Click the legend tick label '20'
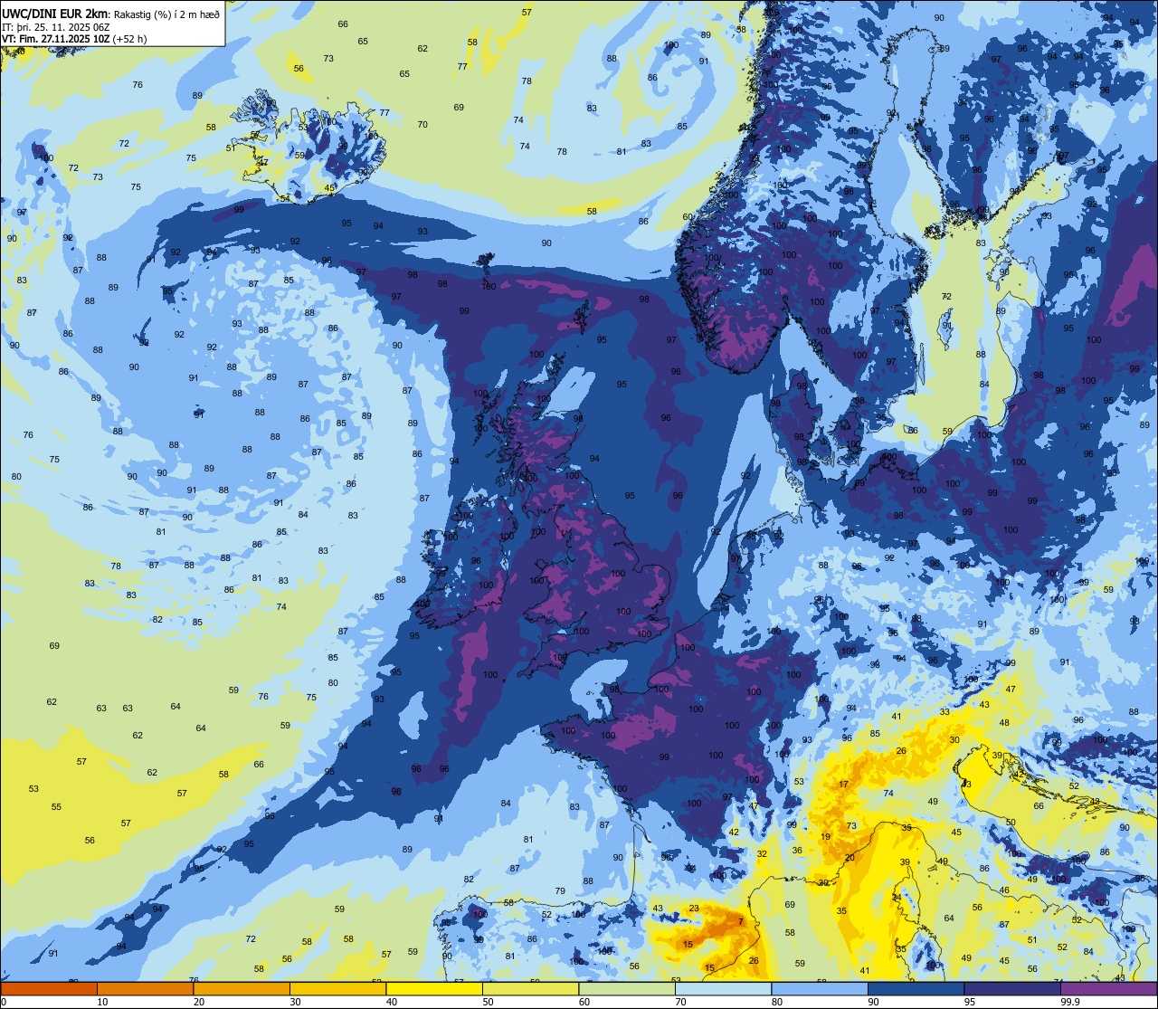Image resolution: width=1158 pixels, height=1009 pixels. pos(199,1002)
